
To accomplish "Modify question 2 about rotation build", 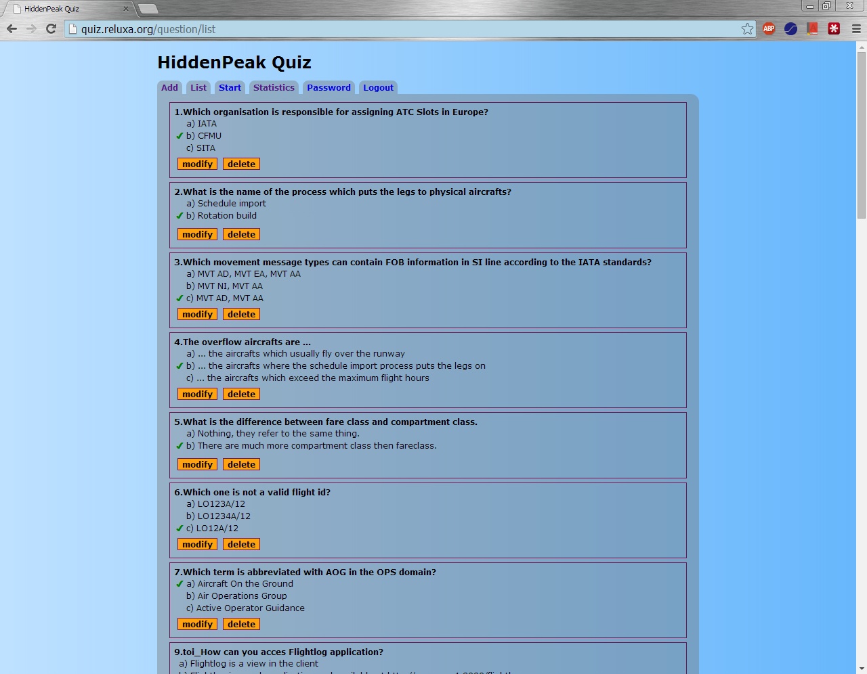I will pyautogui.click(x=197, y=234).
